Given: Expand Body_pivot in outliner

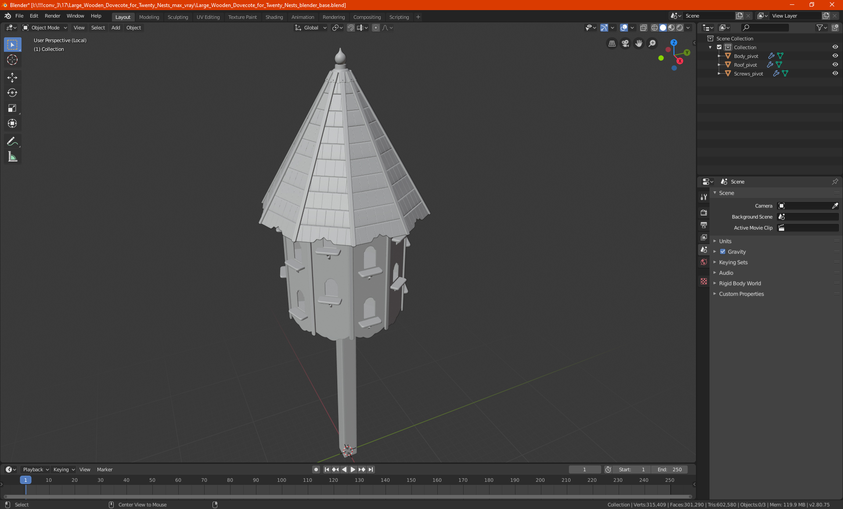Looking at the screenshot, I should [719, 56].
